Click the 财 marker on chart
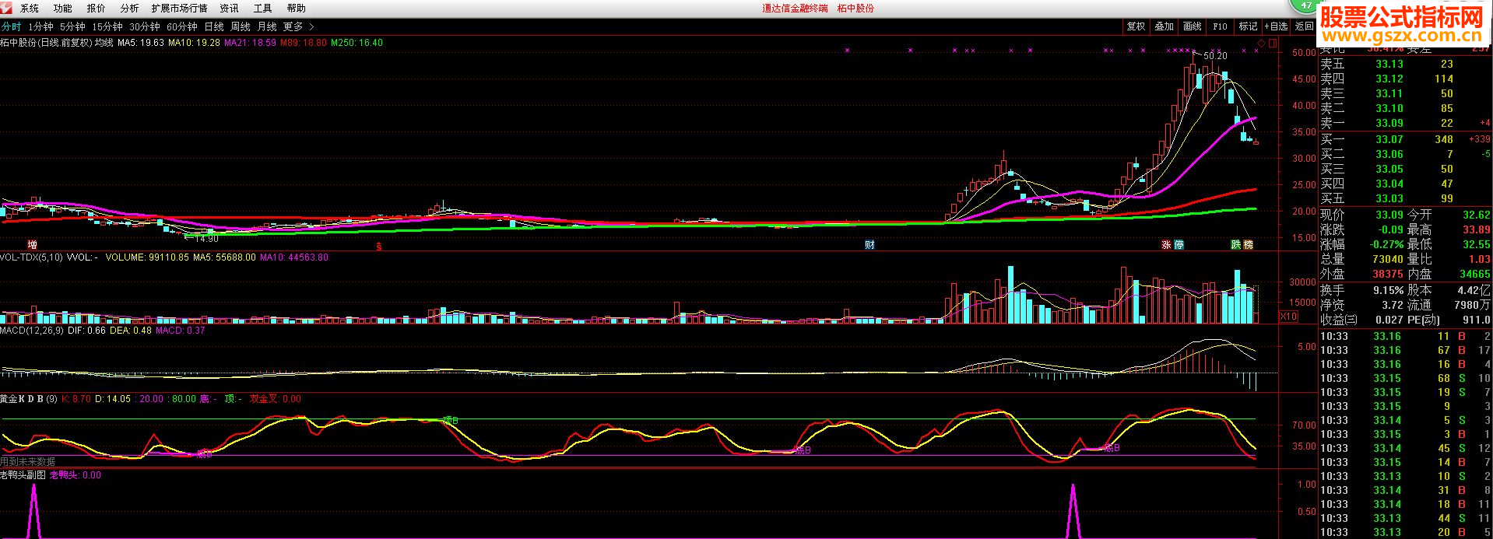Viewport: 1493px width, 539px height. tap(869, 245)
